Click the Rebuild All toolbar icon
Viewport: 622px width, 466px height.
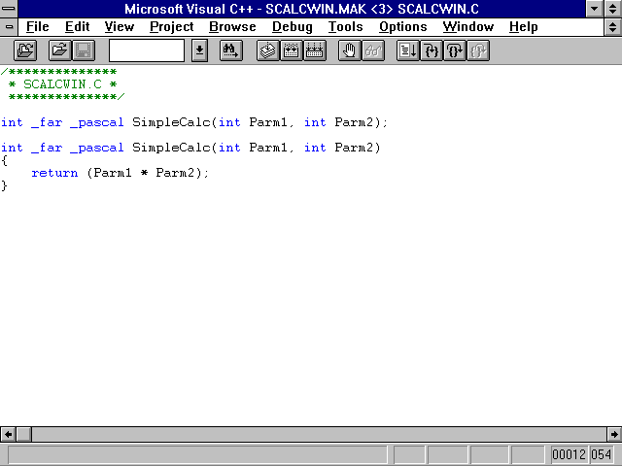314,50
